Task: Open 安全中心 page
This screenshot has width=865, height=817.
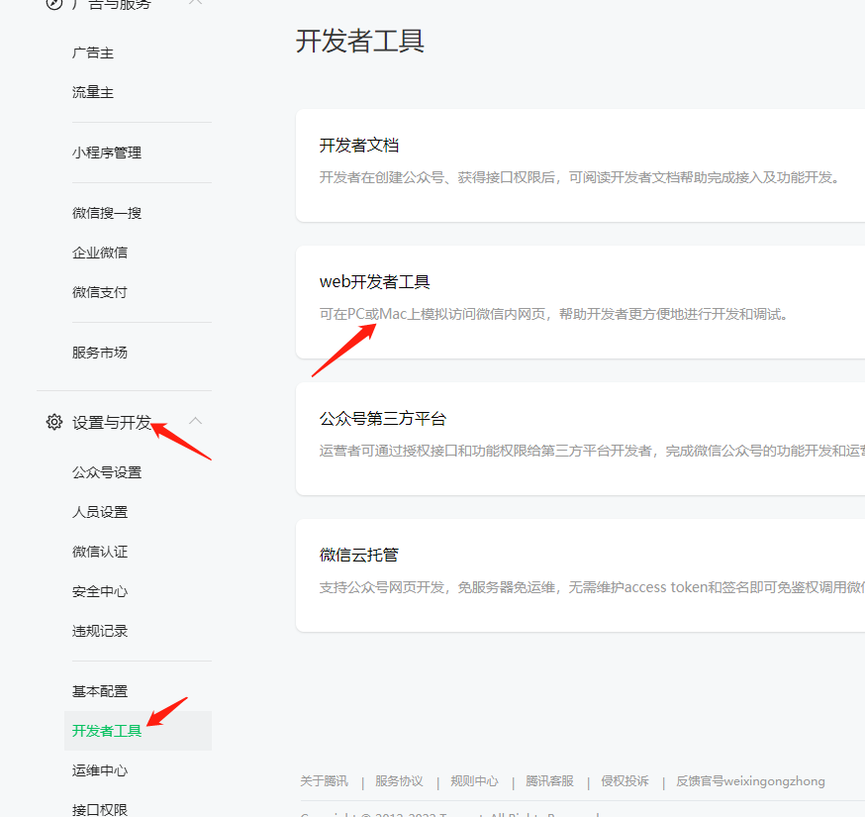Action: (100, 591)
